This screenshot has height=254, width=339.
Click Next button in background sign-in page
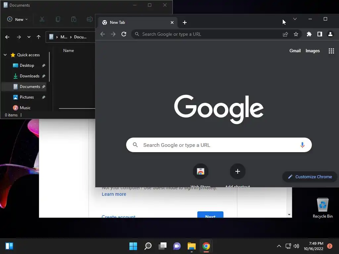point(210,215)
